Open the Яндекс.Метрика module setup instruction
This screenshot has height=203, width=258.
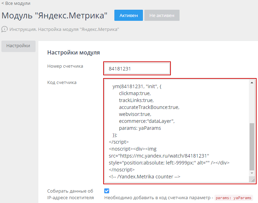64,29
